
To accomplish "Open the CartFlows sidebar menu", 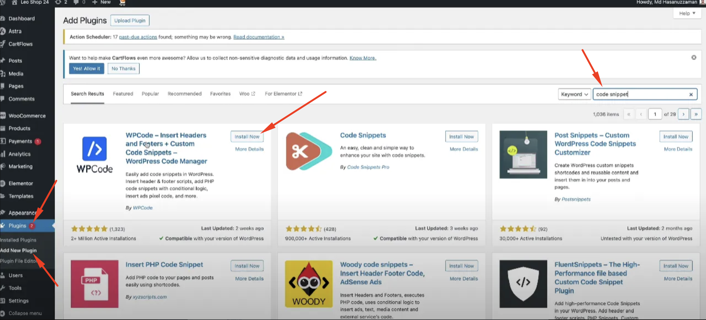I will 20,44.
